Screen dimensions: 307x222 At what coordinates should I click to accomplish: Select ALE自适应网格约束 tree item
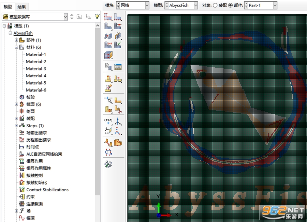point(44,154)
